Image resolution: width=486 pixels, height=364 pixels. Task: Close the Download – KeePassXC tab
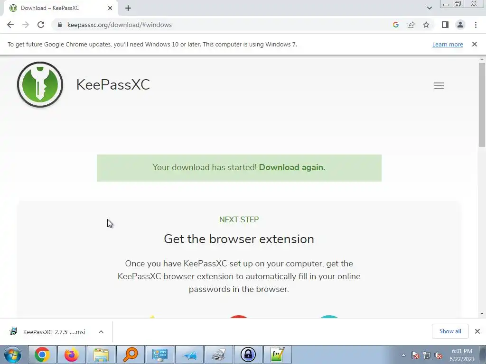coord(110,8)
